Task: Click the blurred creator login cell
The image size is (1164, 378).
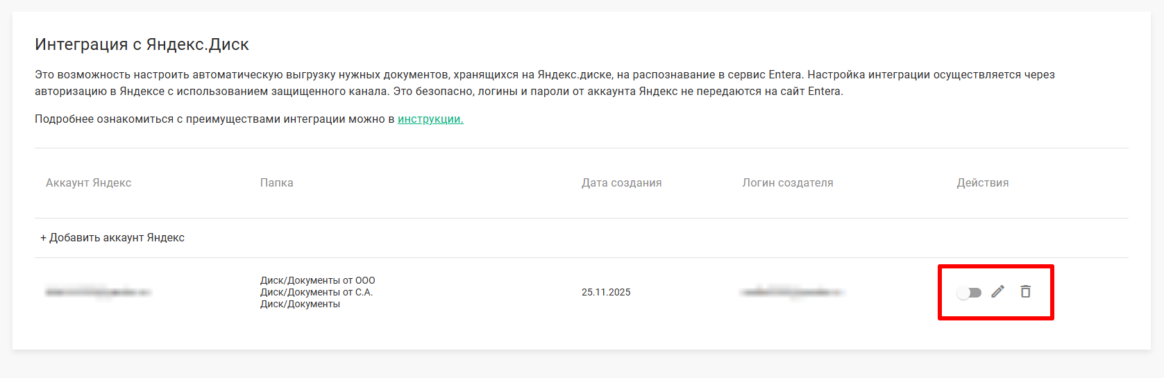Action: [x=791, y=293]
